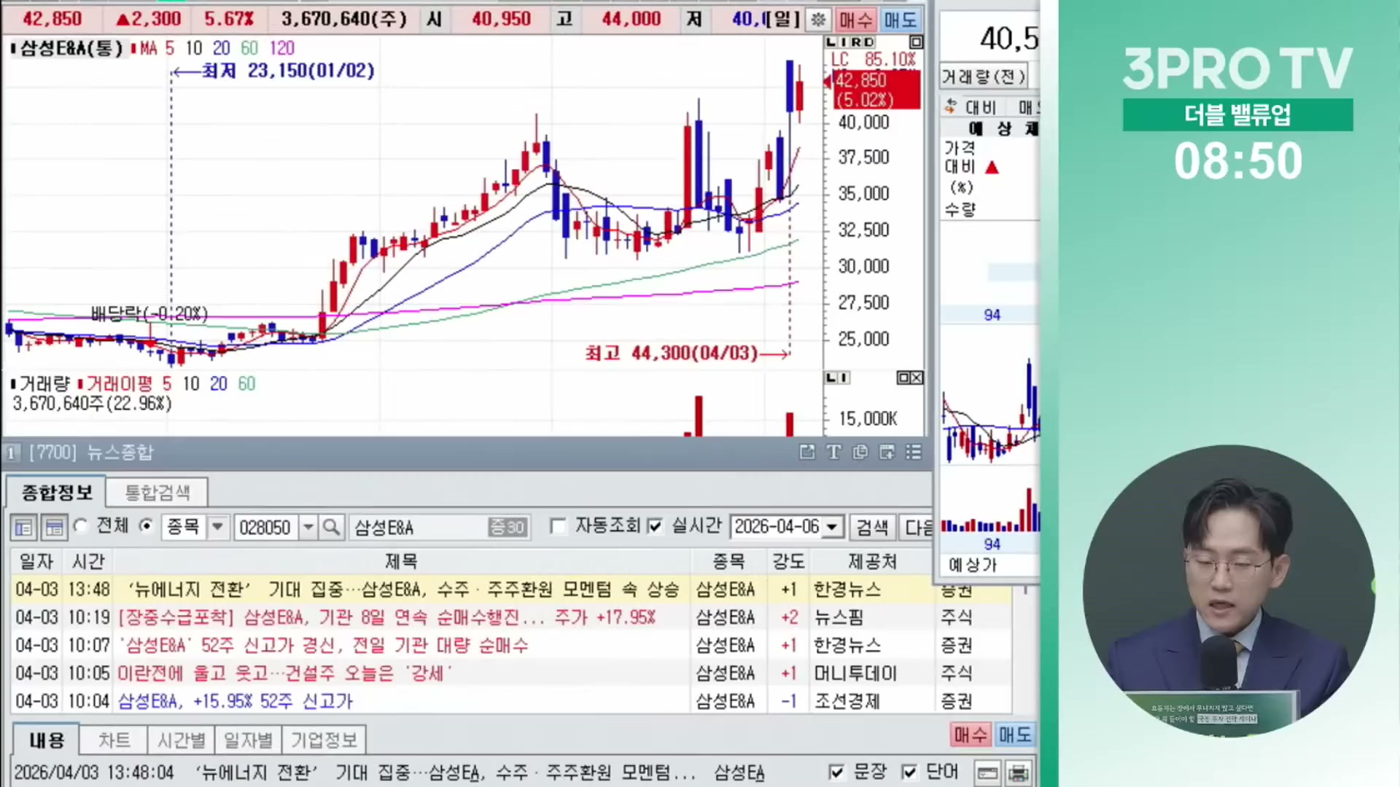Expand the 028050 stock code dropdown

[308, 527]
